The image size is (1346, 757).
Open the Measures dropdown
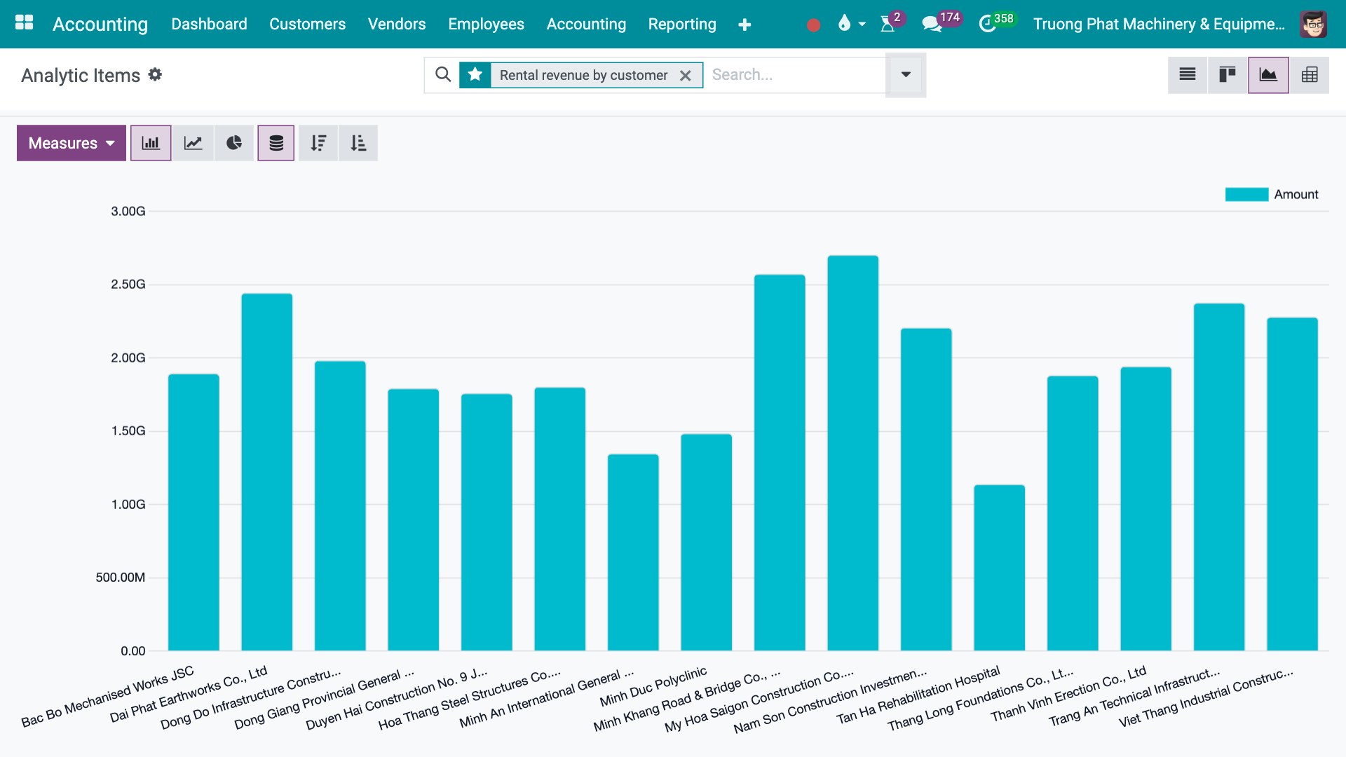click(x=72, y=143)
